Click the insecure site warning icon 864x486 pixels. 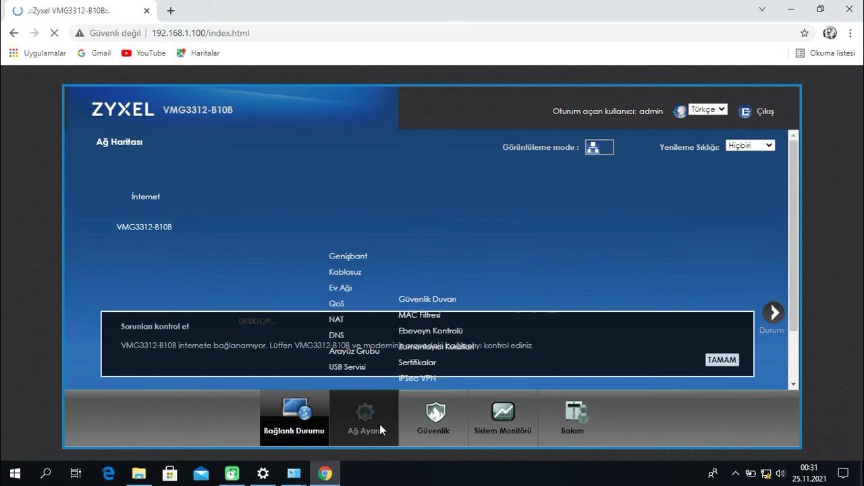pos(80,33)
